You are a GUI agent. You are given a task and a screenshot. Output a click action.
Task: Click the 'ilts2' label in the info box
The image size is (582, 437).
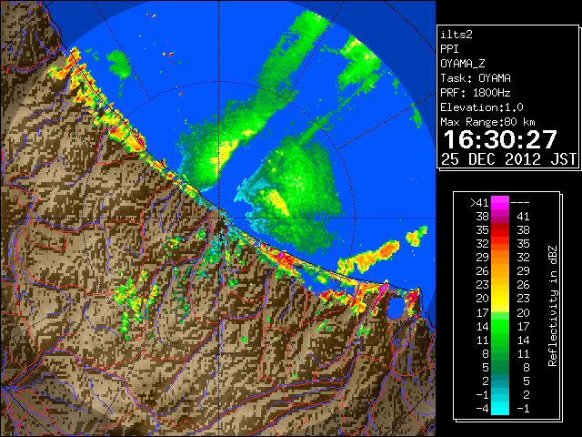pos(457,35)
